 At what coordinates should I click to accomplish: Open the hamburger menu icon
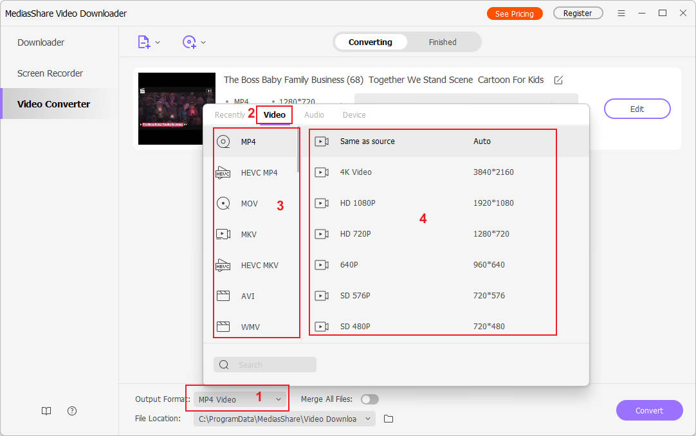point(621,14)
